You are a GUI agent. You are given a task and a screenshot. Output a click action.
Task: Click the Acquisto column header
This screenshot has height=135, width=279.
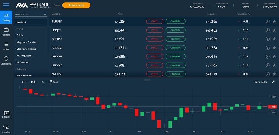tap(211, 14)
